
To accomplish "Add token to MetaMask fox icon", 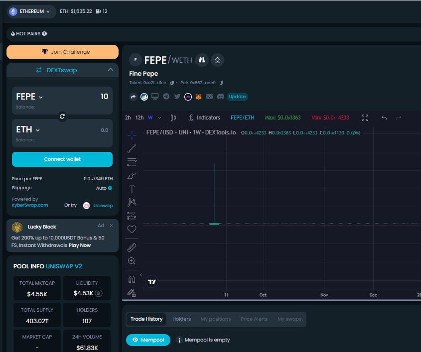I will pos(198,97).
